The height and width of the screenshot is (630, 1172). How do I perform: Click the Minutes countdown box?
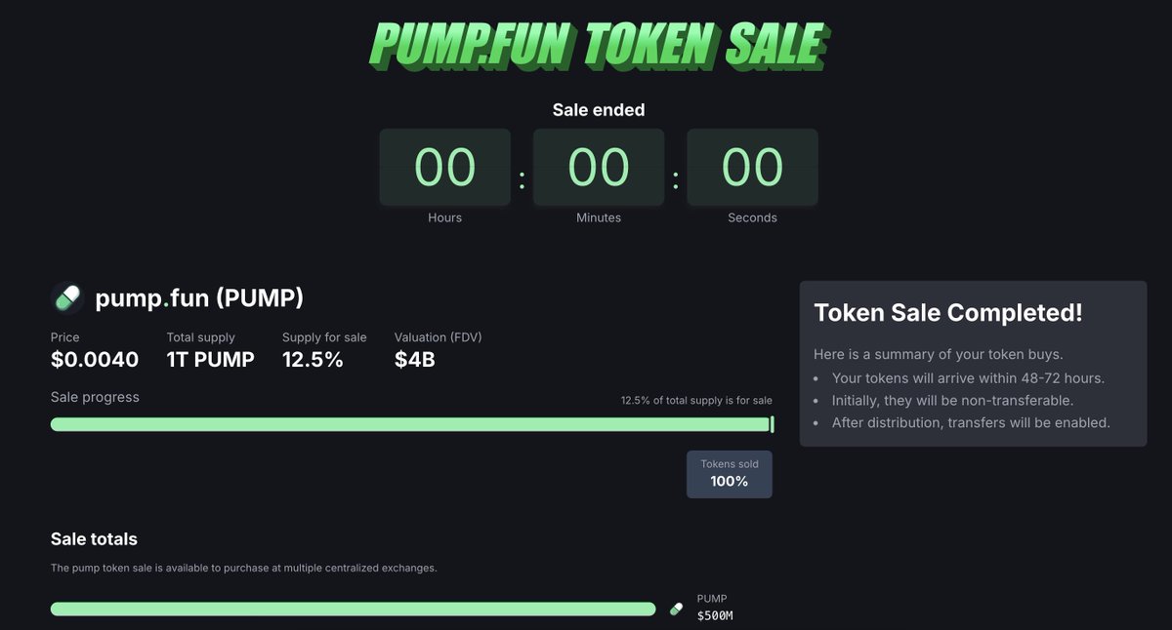599,167
